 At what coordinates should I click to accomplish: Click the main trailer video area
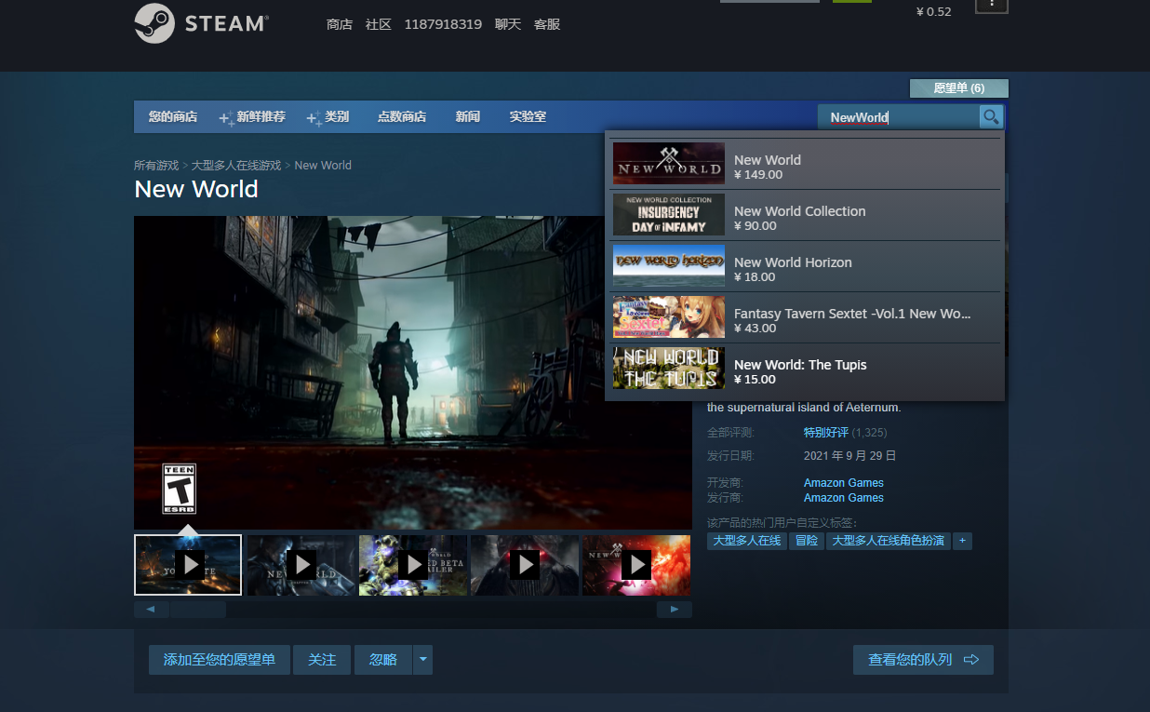tap(413, 372)
